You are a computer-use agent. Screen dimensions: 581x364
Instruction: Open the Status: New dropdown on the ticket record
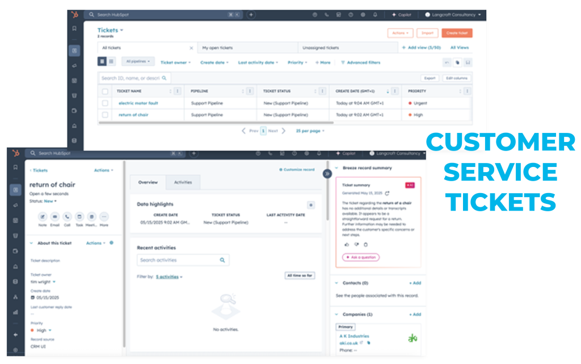50,201
